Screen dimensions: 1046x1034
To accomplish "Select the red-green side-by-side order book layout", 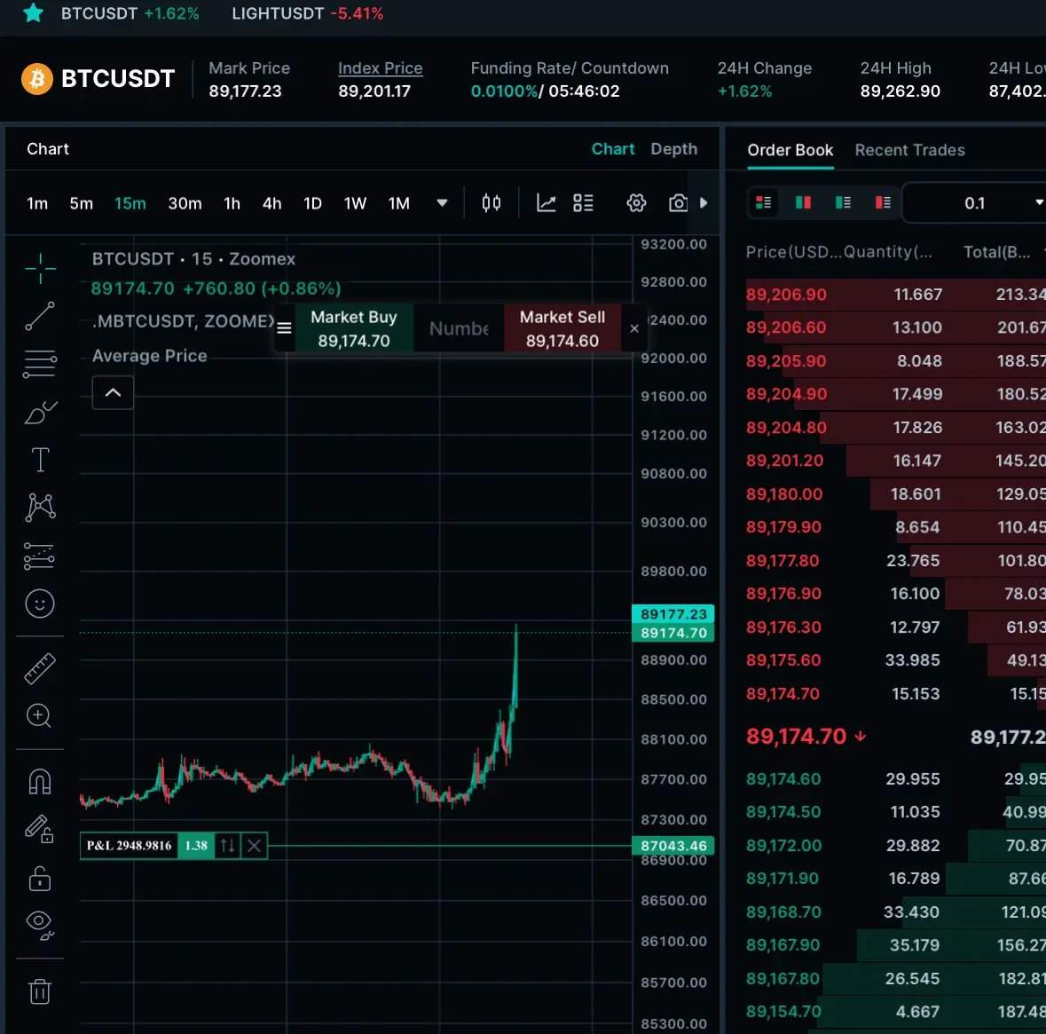I will tap(803, 202).
